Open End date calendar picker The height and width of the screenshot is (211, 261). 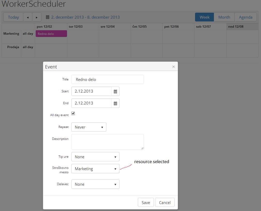115,103
